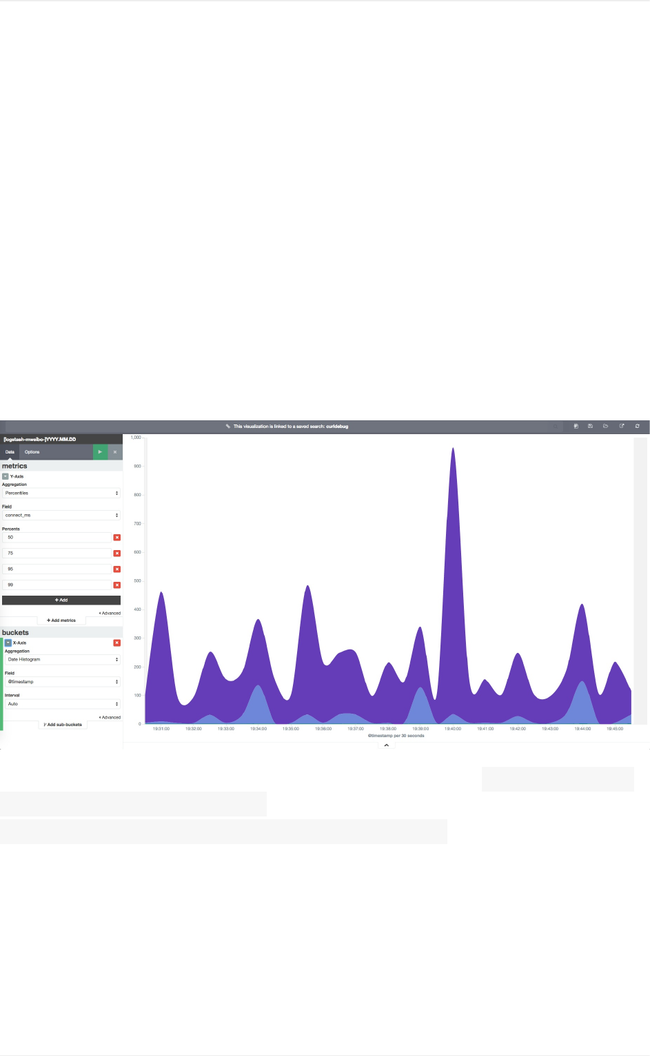Open saved visualization via folder icon
This screenshot has height=1056, width=650.
coord(606,427)
